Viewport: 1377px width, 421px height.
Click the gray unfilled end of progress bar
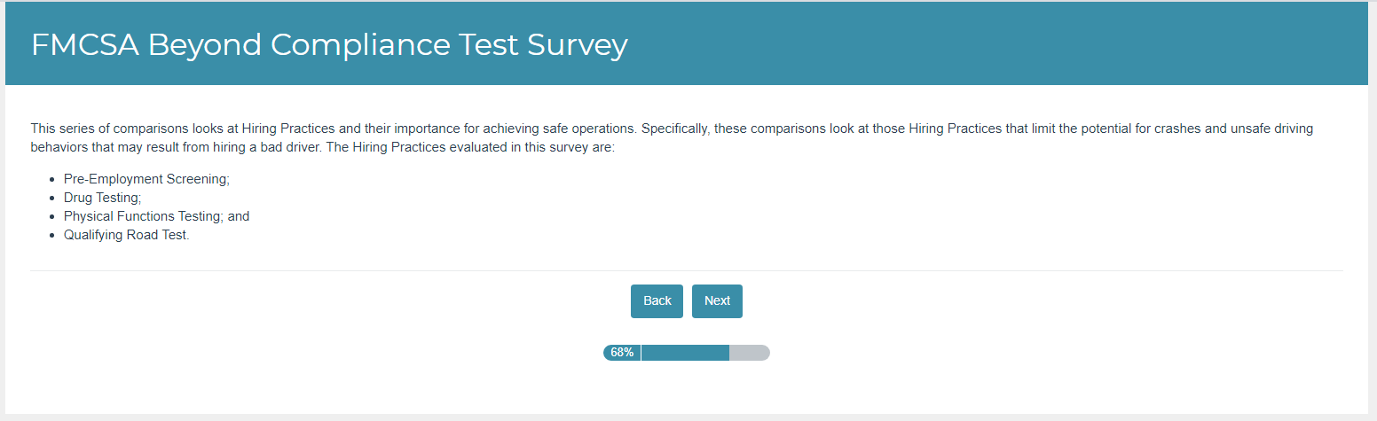pos(750,353)
